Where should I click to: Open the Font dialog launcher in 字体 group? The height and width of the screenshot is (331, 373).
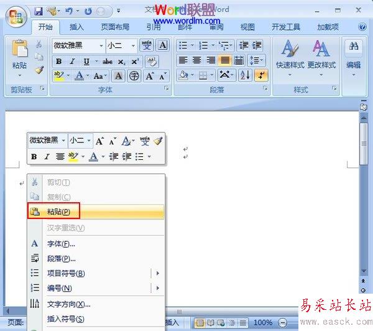[x=166, y=89]
